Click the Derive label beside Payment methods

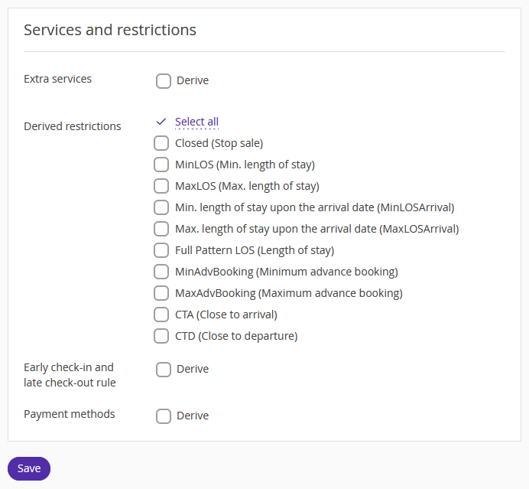coord(193,416)
